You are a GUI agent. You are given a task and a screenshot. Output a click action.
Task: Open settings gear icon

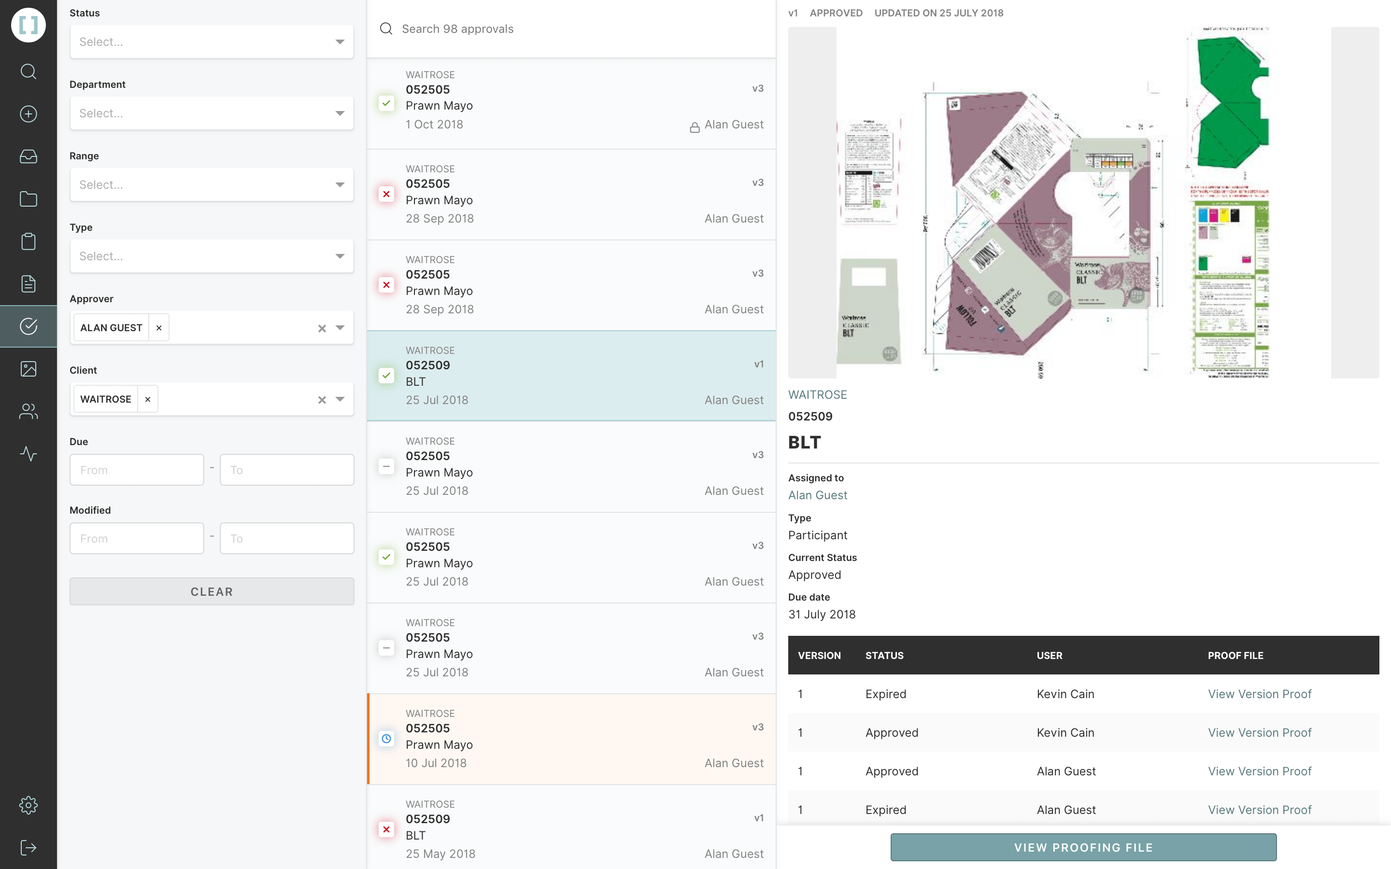(28, 805)
